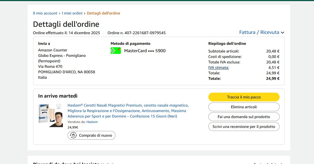Click the chevron next to Fattura / Ricevuta
This screenshot has width=314, height=164.
pyautogui.click(x=283, y=33)
